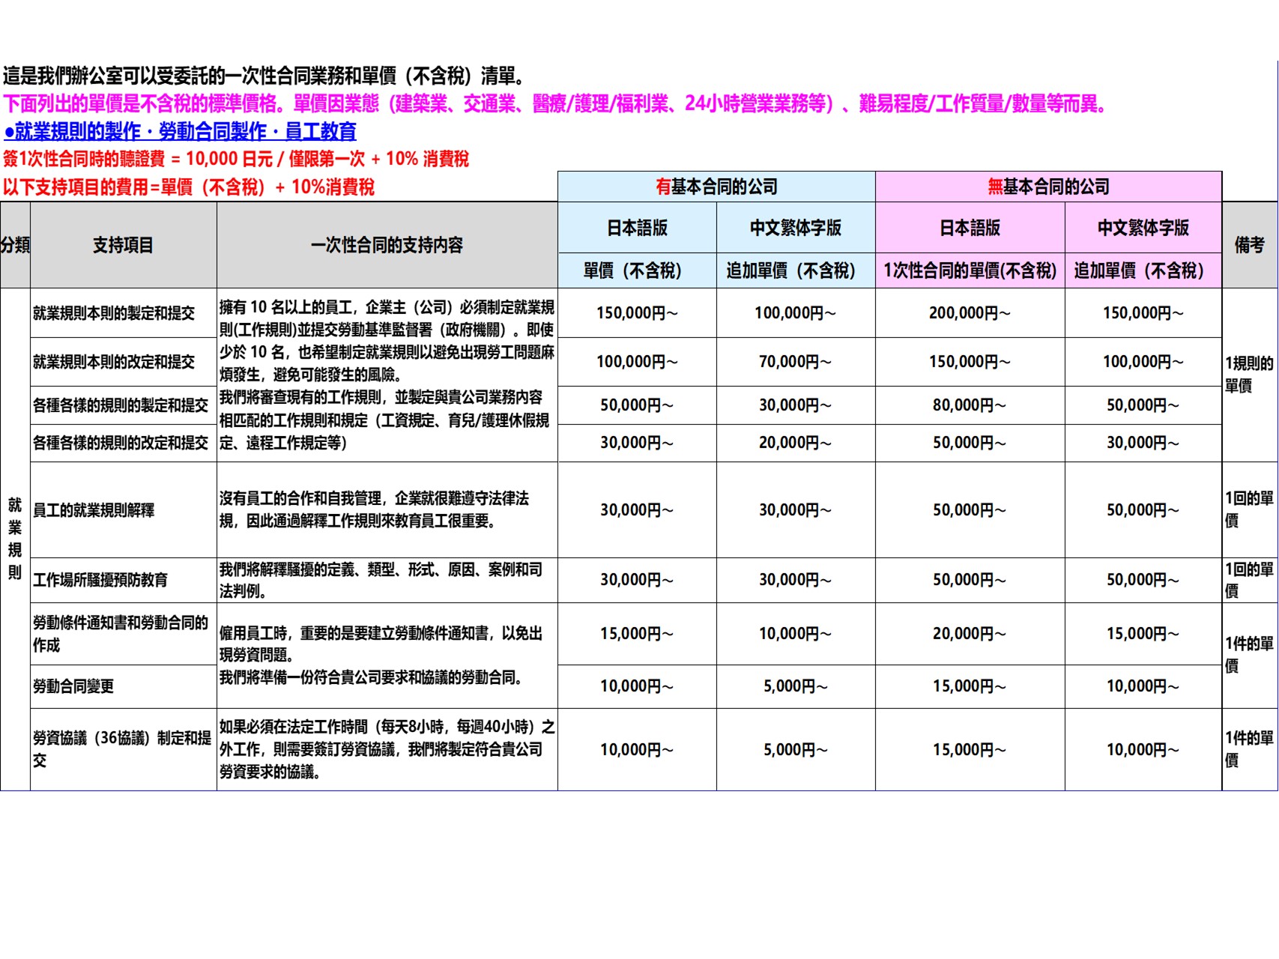Open the 就業規則的製作・勞動合同製作・員工教育 link
Viewport: 1279px width, 959px height.
pos(180,132)
